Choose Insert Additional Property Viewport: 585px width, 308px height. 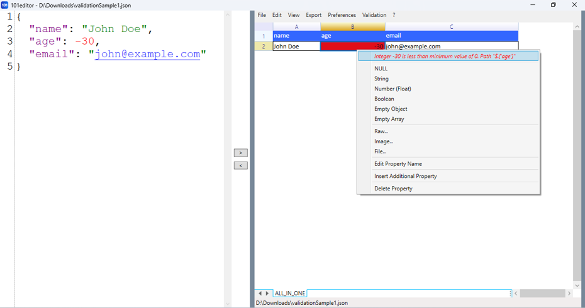(448, 176)
